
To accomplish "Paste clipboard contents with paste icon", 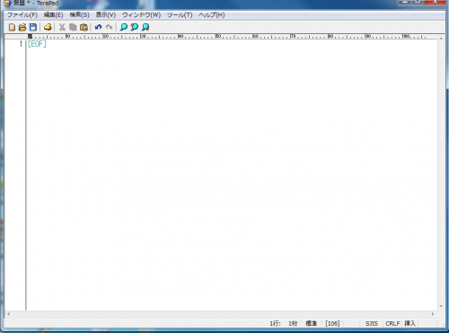I will coord(84,27).
